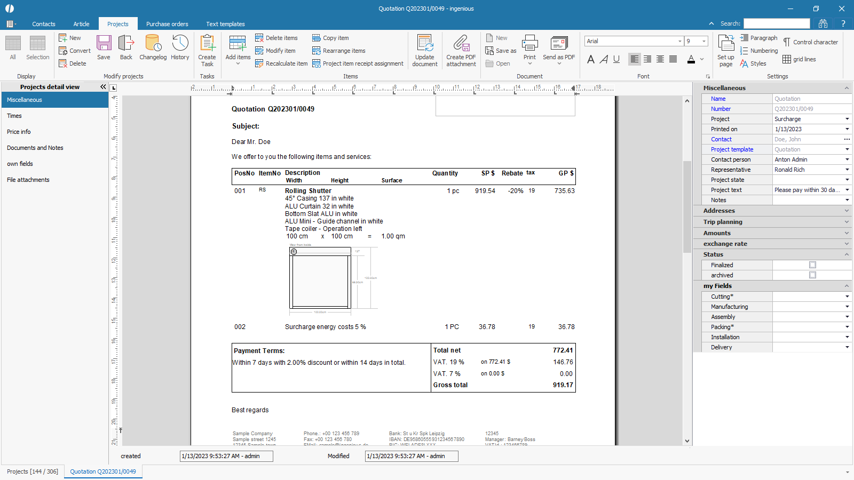Click the Project template link
The image size is (854, 480).
click(732, 149)
